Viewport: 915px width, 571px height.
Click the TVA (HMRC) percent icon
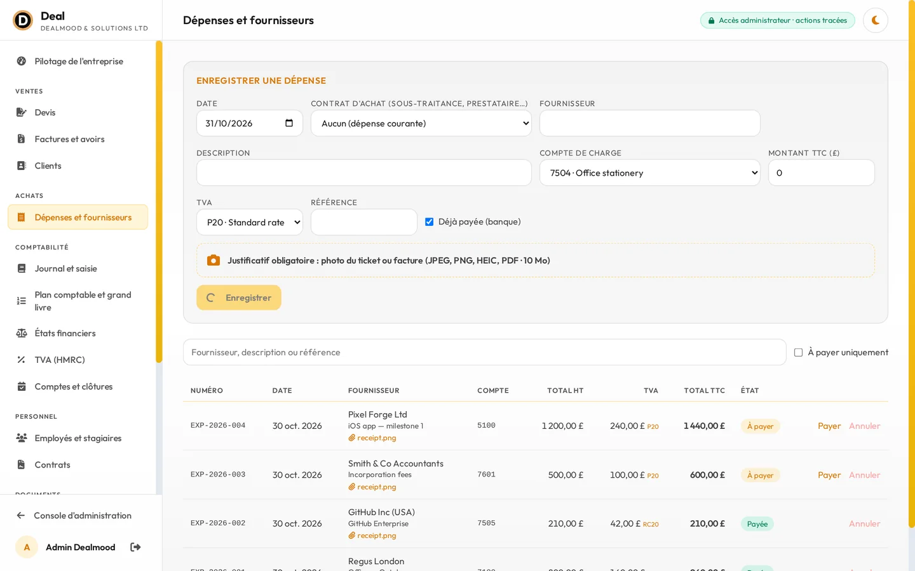click(x=22, y=360)
